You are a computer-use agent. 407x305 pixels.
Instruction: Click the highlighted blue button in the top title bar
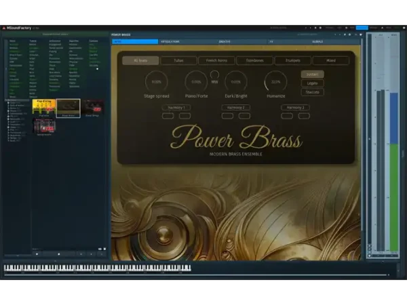(x=362, y=28)
